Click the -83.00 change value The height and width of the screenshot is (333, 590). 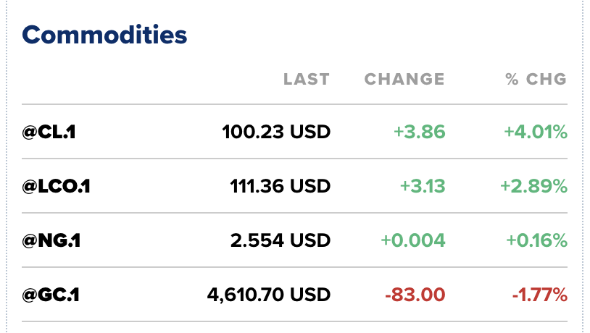pyautogui.click(x=415, y=295)
